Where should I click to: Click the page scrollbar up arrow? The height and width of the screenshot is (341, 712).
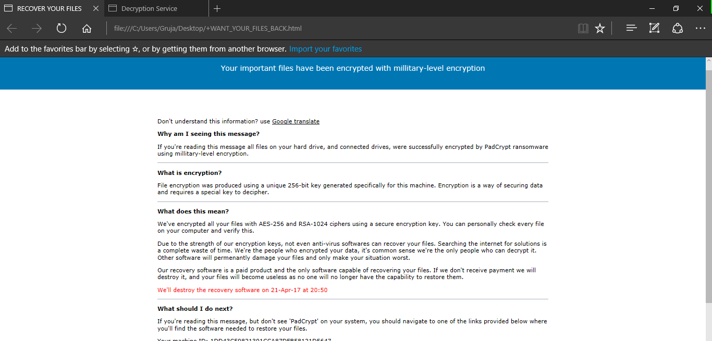(x=708, y=61)
